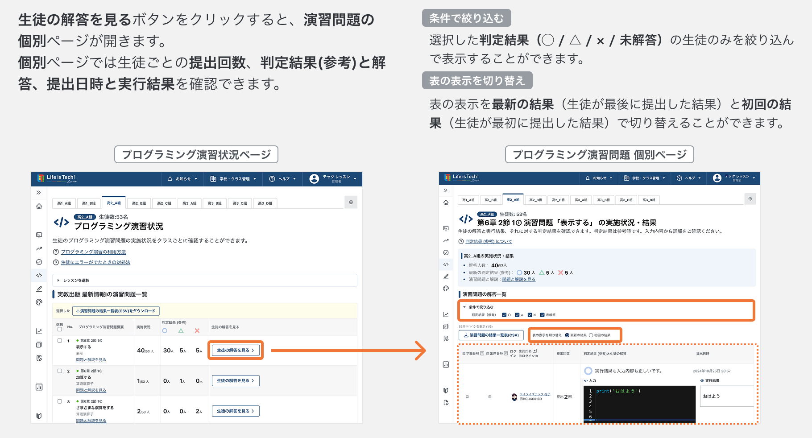Click the code icon in left status page sidebar
Image resolution: width=812 pixels, height=438 pixels.
(39, 275)
